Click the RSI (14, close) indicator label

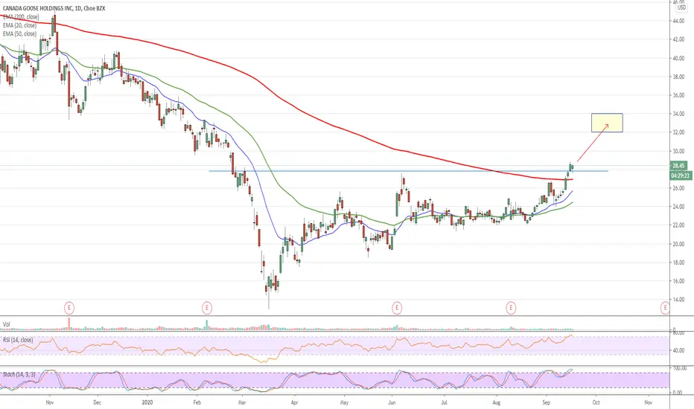coord(18,340)
